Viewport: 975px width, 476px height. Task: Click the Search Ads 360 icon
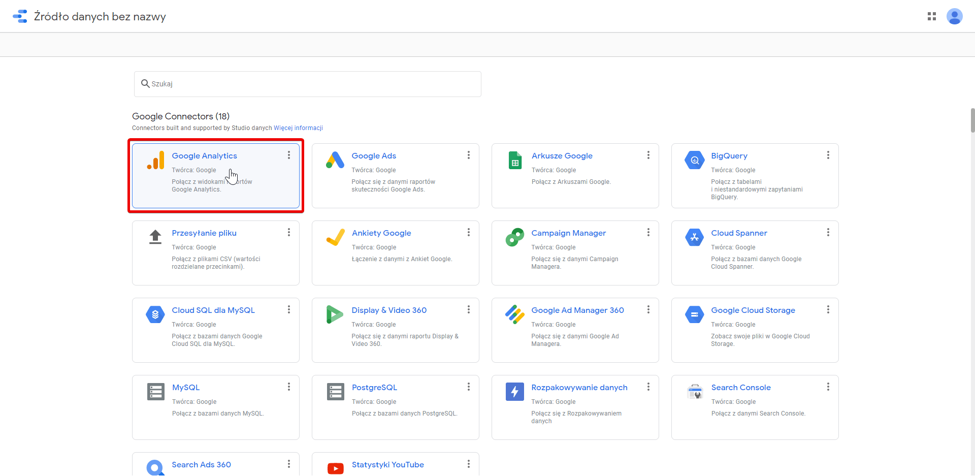click(x=155, y=468)
